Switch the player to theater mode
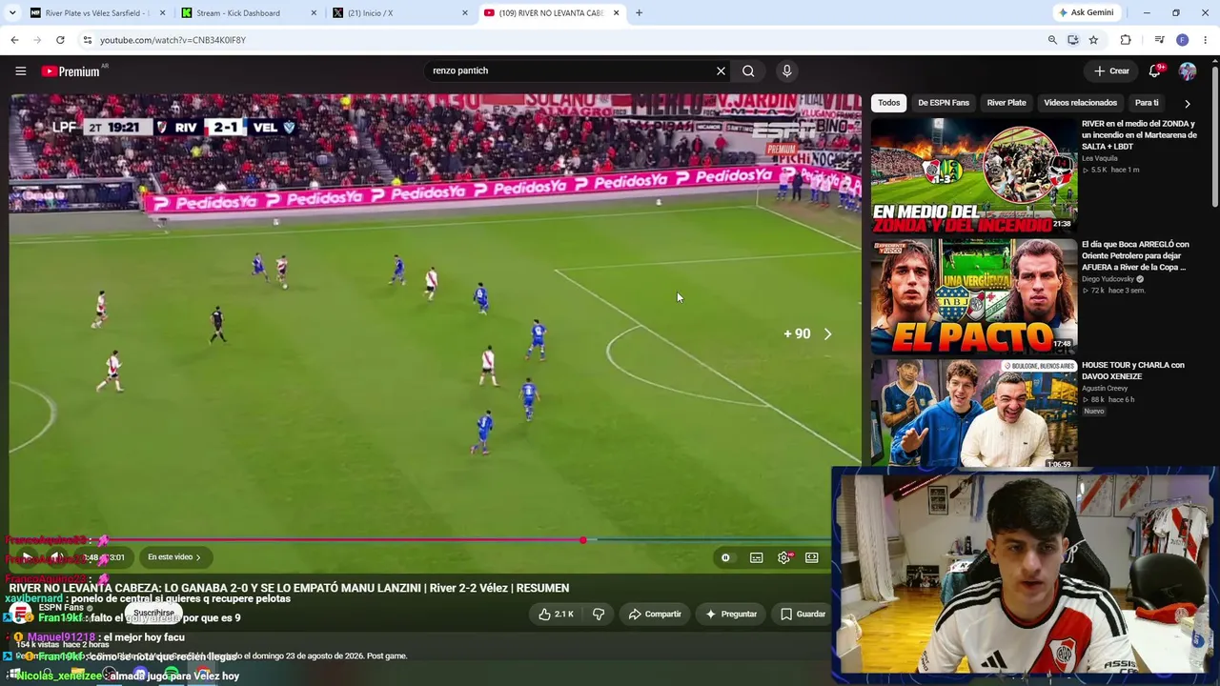The width and height of the screenshot is (1220, 686). click(x=812, y=557)
